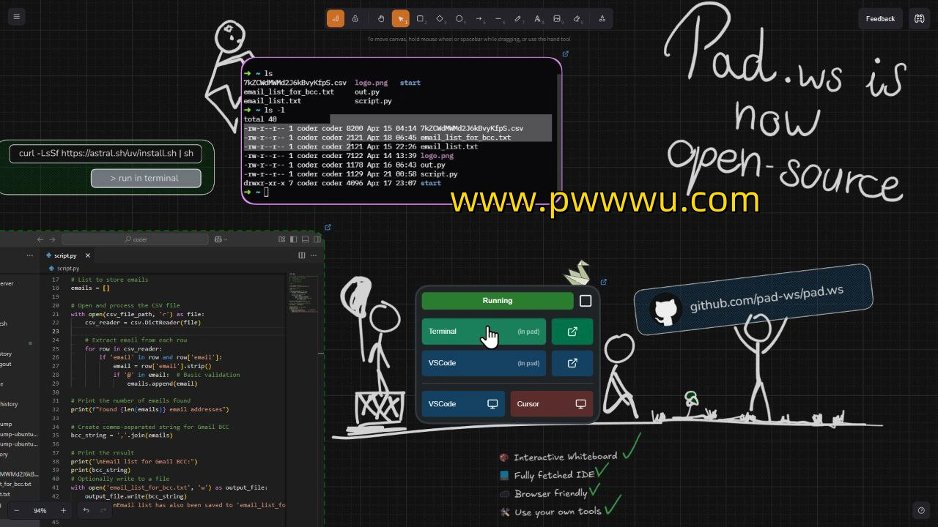This screenshot has height=527, width=938.
Task: Reset zoom at 94%
Action: (x=40, y=510)
